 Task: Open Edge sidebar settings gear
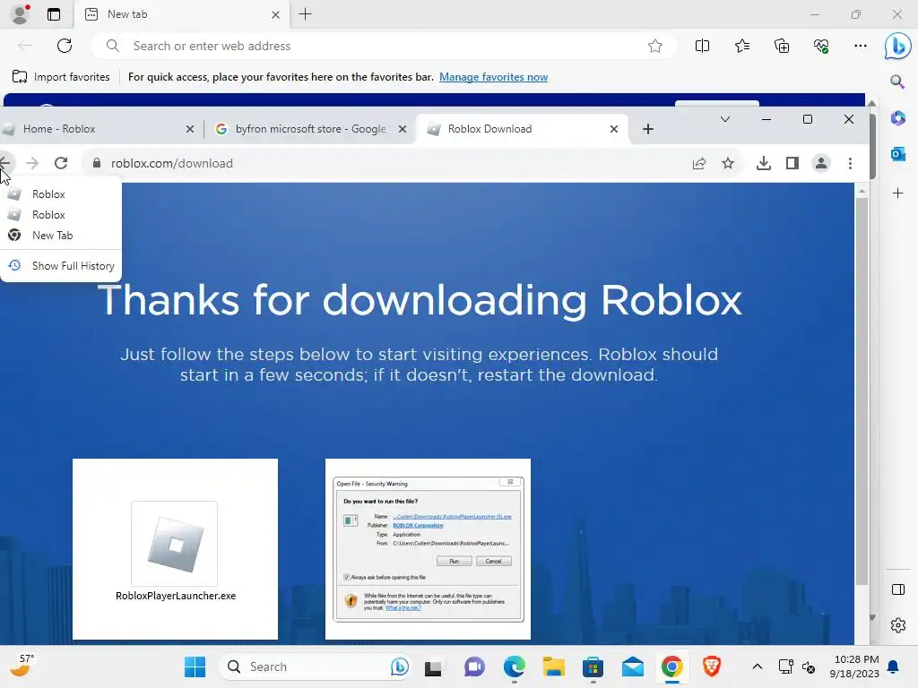[897, 625]
